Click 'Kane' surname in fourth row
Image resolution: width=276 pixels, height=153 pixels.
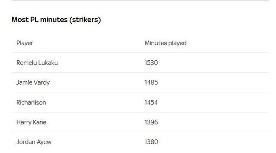pos(40,122)
